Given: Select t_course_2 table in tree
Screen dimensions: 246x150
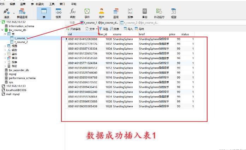Looking at the screenshot, I should pos(21,42).
